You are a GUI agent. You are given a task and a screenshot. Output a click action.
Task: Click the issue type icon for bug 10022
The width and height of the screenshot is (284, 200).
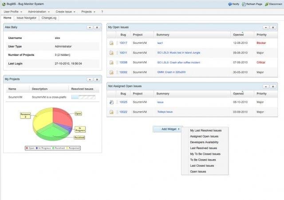111,112
